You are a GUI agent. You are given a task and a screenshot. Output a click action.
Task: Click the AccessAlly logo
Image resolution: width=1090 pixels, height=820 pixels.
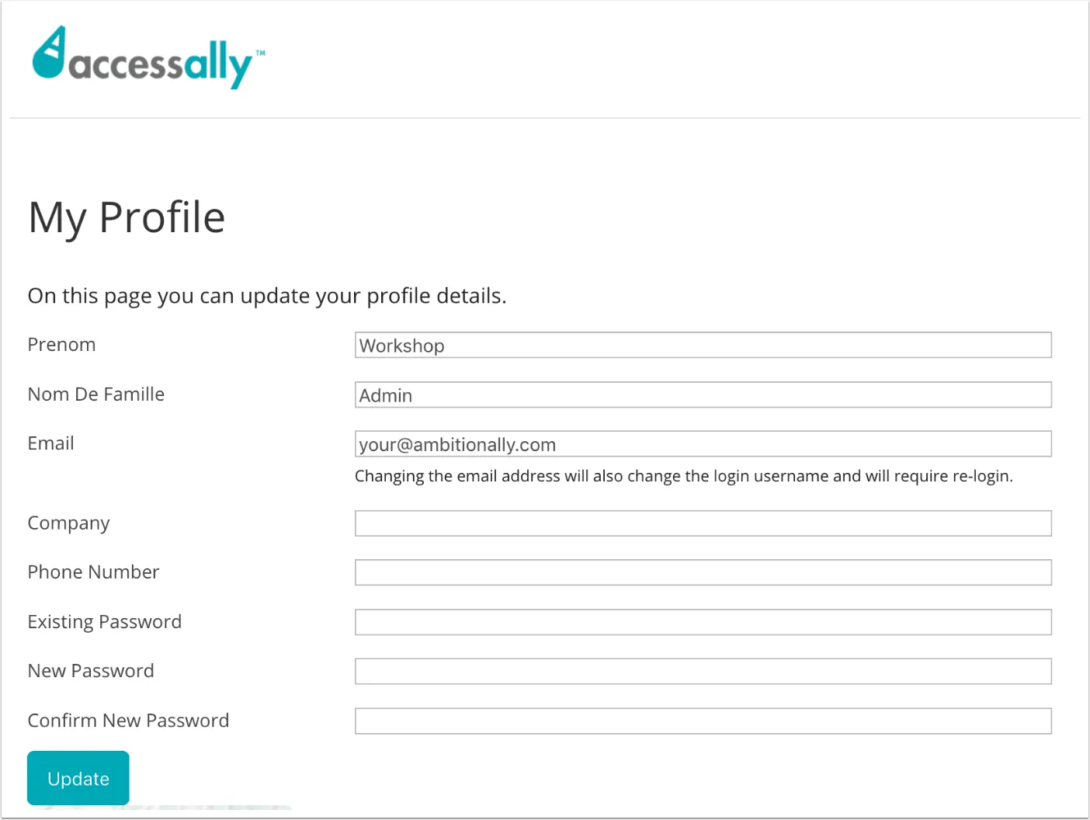point(148,58)
